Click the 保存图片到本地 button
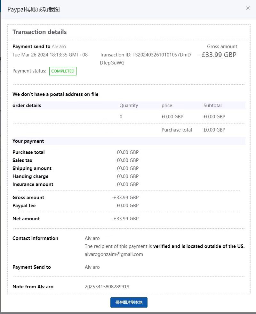Screen dimensions: 256x314 [x=129, y=302]
